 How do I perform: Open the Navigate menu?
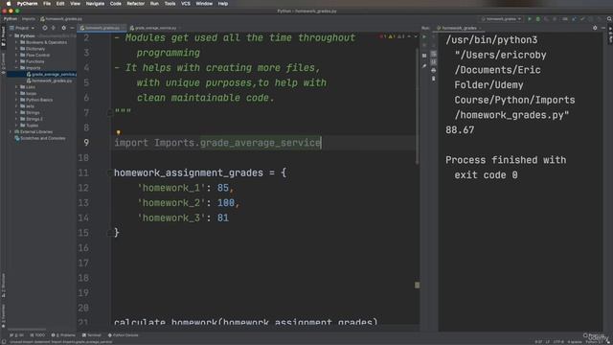(x=95, y=4)
